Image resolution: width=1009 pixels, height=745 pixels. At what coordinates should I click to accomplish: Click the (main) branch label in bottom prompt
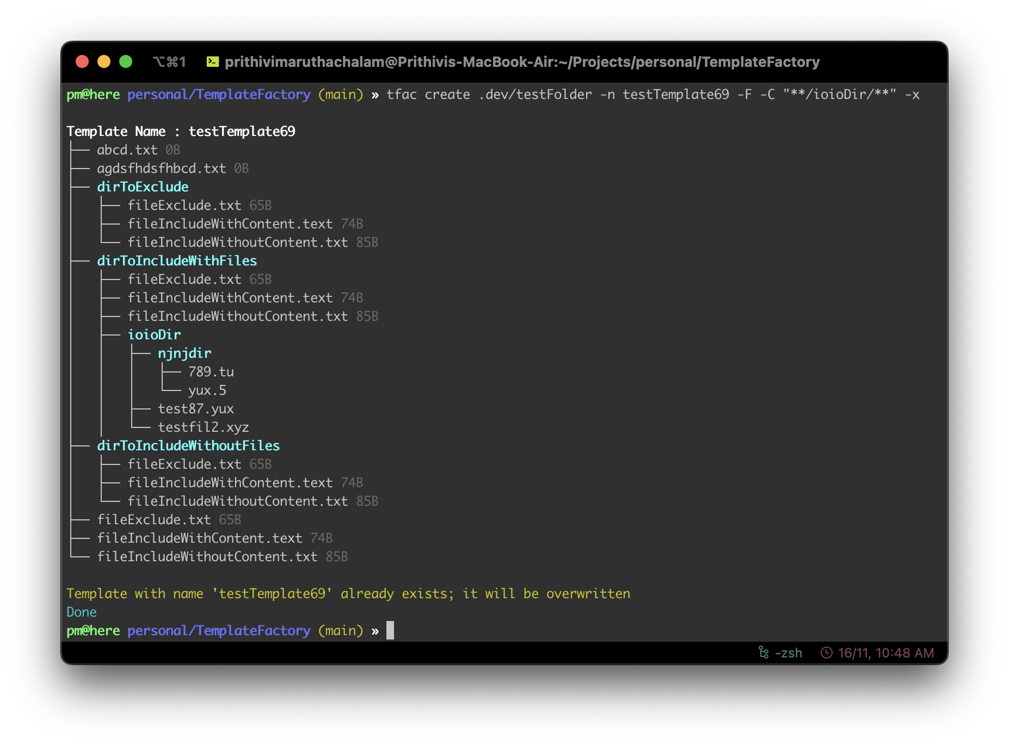[341, 631]
